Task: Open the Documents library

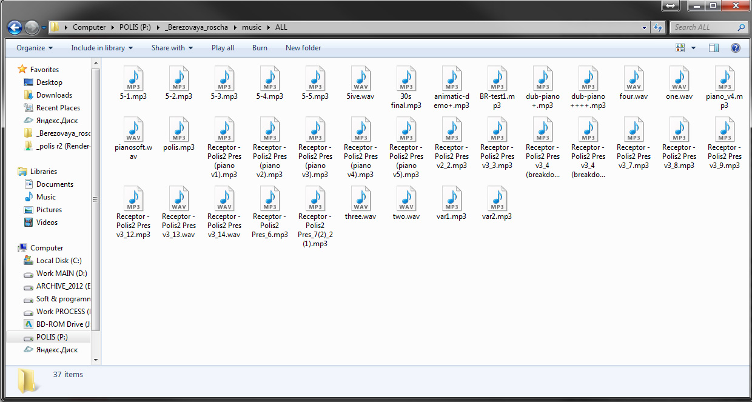Action: click(x=55, y=184)
